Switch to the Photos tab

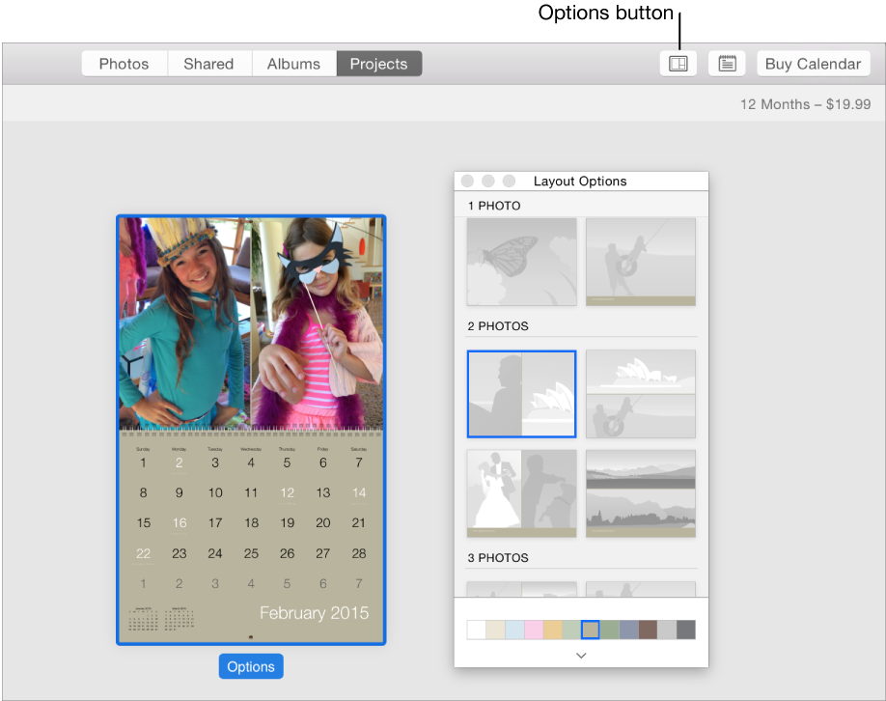click(124, 63)
